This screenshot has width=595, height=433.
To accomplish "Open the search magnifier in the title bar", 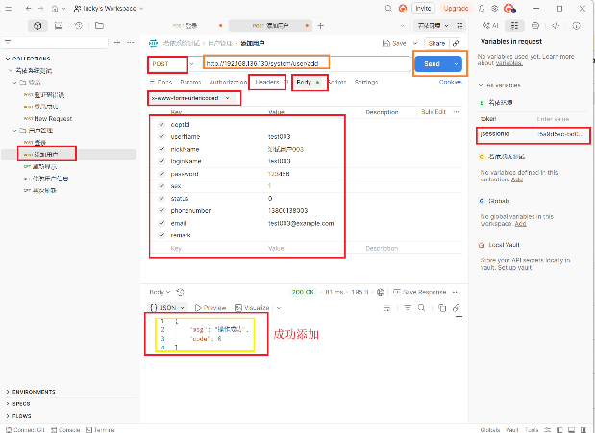I will click(x=388, y=9).
